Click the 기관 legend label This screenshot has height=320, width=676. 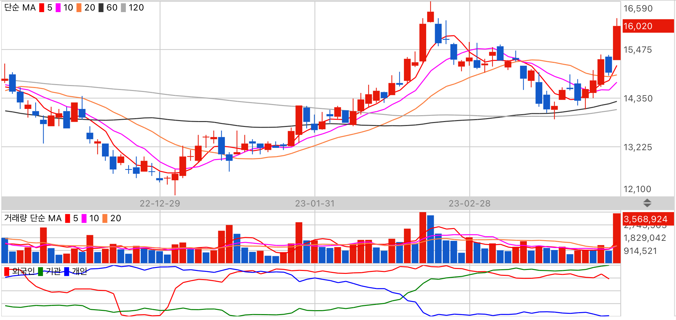pyautogui.click(x=53, y=271)
